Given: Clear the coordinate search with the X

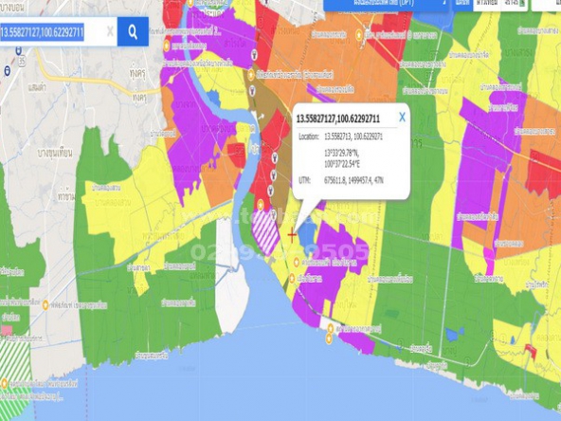Looking at the screenshot, I should click(110, 32).
